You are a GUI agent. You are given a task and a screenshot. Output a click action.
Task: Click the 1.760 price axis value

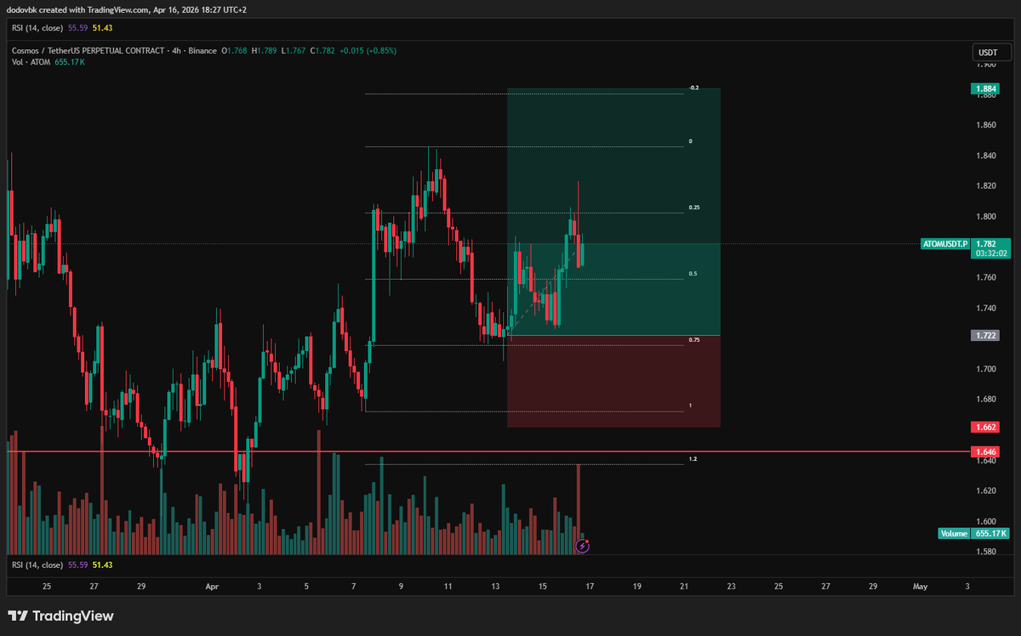click(987, 277)
